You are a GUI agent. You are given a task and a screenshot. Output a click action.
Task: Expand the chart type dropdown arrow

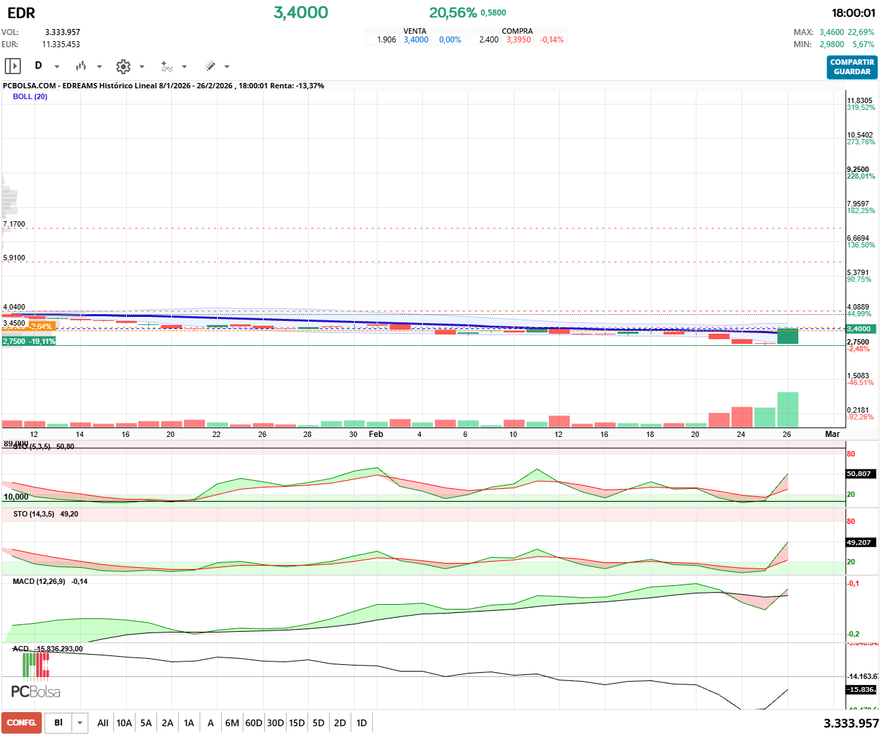click(x=99, y=67)
